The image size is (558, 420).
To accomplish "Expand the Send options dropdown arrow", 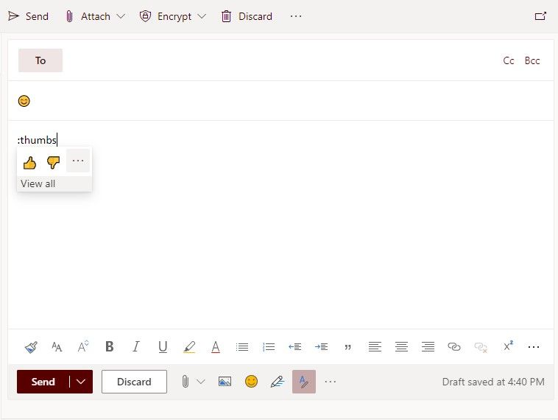I will click(x=81, y=382).
